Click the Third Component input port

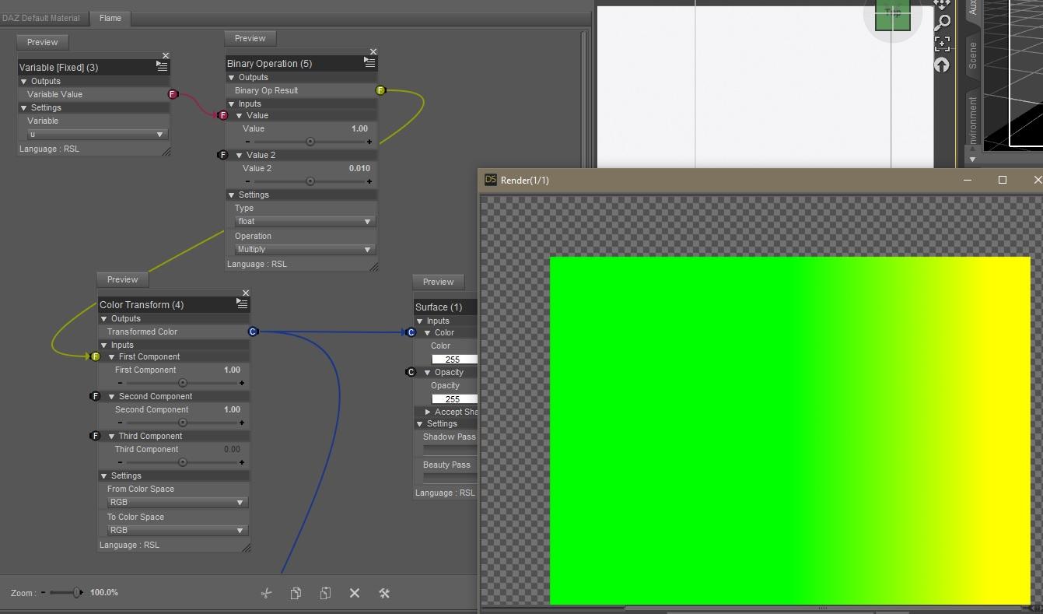[96, 436]
